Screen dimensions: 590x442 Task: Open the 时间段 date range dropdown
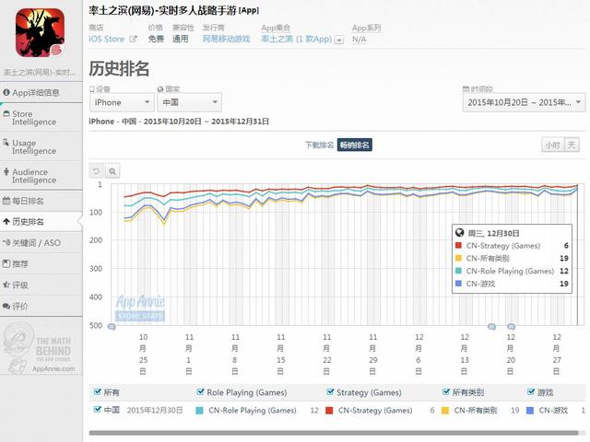[x=524, y=102]
